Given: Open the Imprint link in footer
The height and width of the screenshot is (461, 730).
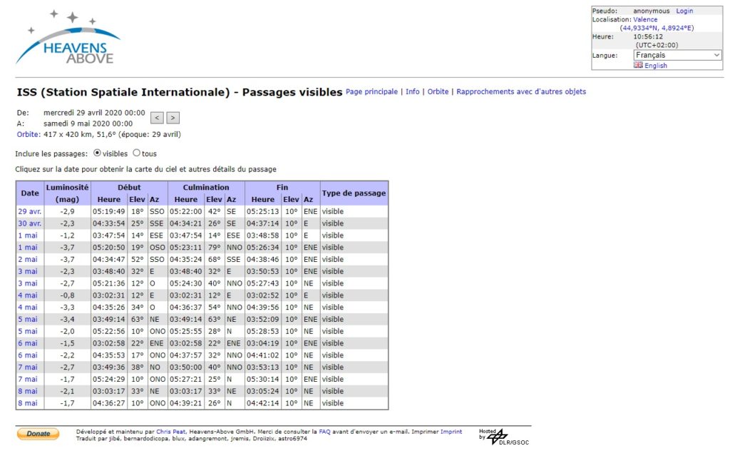Looking at the screenshot, I should [451, 432].
